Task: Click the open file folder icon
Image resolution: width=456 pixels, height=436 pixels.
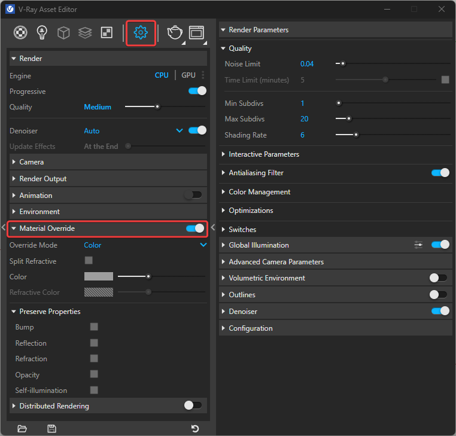Action: click(x=22, y=428)
